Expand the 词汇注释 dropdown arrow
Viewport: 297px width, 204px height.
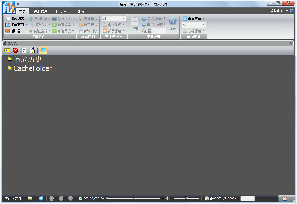pos(50,31)
